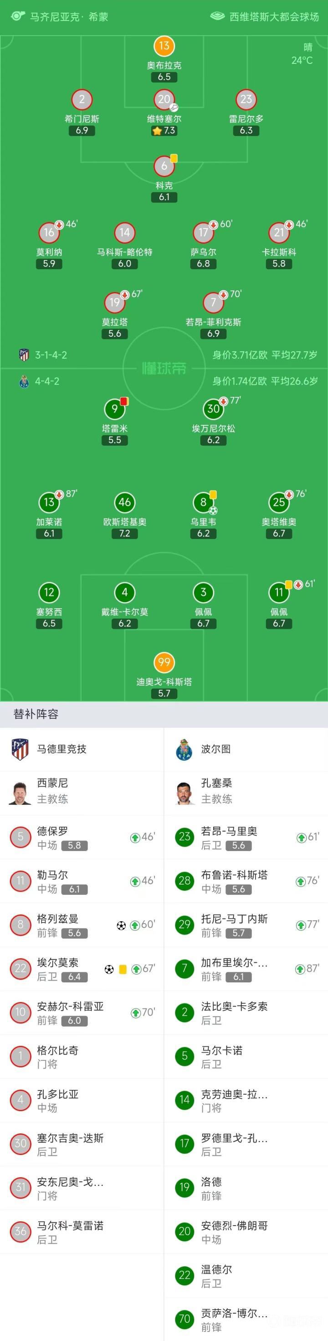Open substitute number 23 若昂-马里奥 row

(246, 838)
